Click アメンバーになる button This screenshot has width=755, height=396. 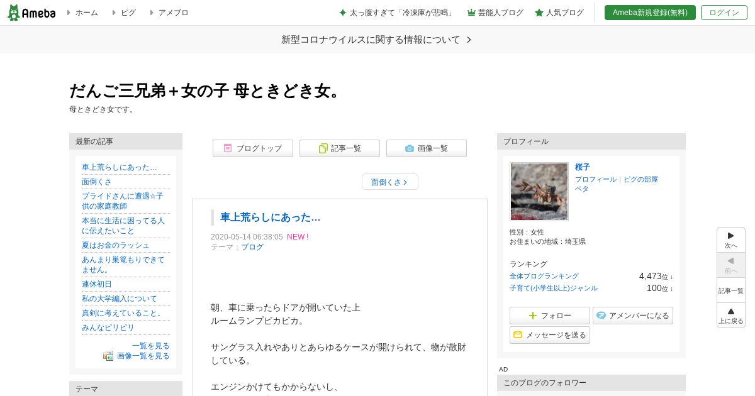point(633,316)
